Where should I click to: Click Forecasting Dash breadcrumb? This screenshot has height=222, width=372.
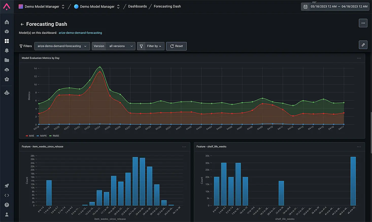(167, 6)
